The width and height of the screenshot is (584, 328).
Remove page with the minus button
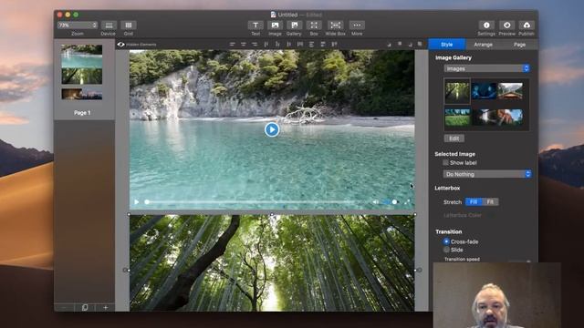[x=64, y=308]
